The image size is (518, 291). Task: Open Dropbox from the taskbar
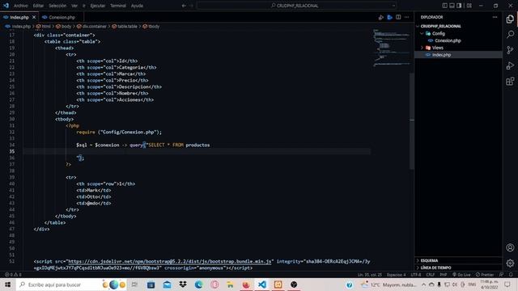click(183, 285)
